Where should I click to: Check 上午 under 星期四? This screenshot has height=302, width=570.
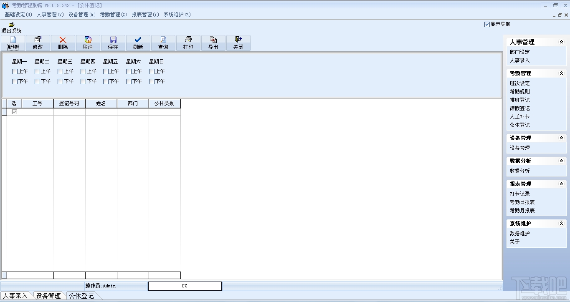click(84, 71)
